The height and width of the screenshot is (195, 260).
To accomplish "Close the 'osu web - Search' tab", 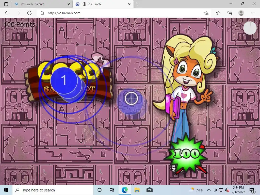I will (69, 4).
